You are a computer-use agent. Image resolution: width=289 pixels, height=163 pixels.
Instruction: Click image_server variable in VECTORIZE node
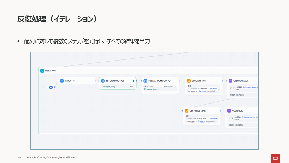tap(249, 117)
